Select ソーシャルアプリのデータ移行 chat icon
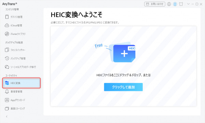This screenshot has height=123, width=205. tap(7, 67)
